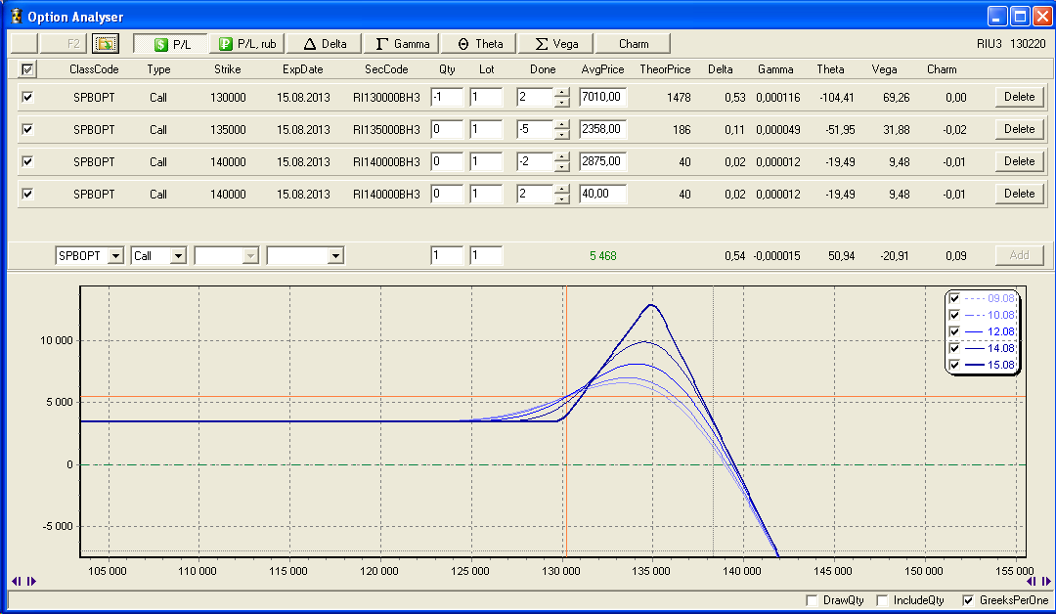1056x614 pixels.
Task: Display the Gamma chart
Action: click(403, 44)
